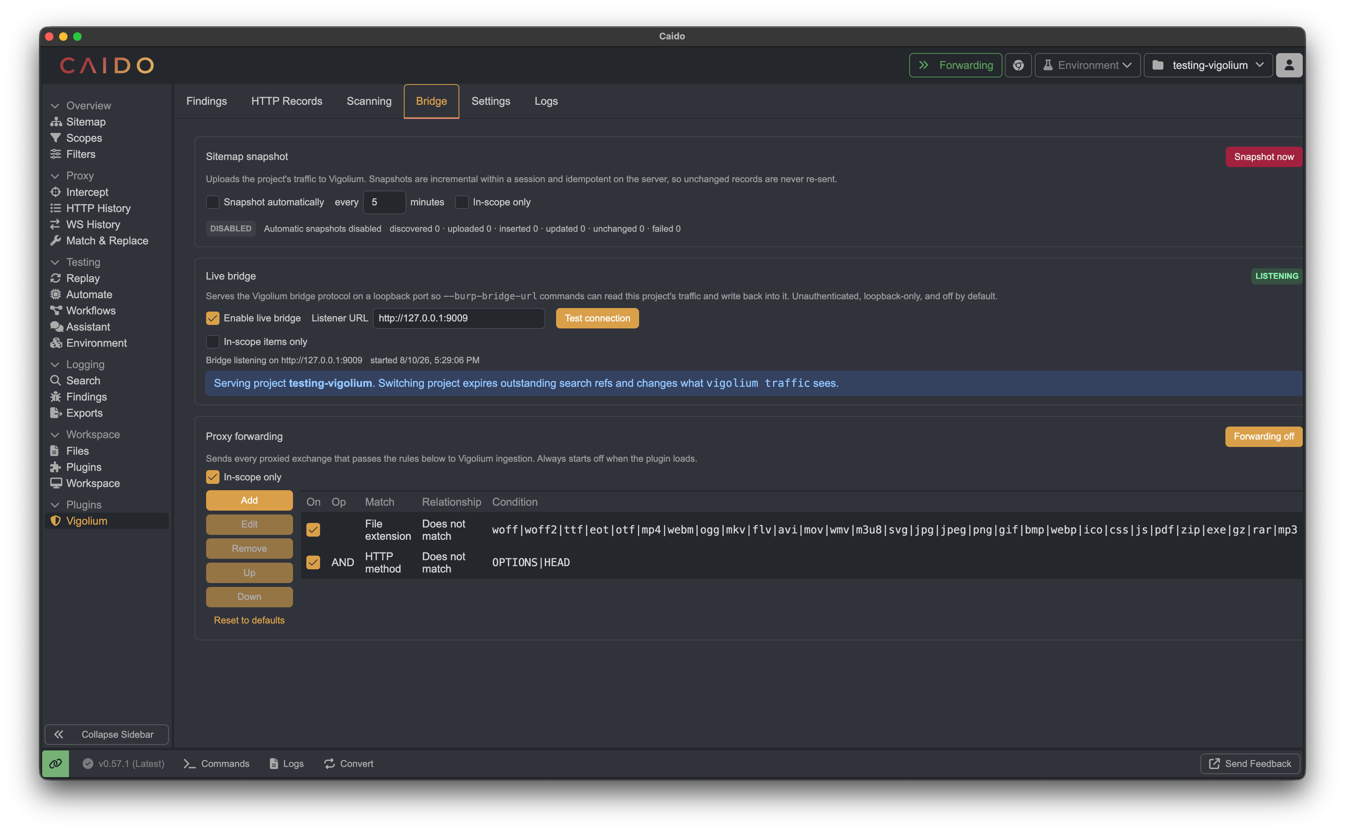
Task: Add a new forwarding rule
Action: pos(249,500)
